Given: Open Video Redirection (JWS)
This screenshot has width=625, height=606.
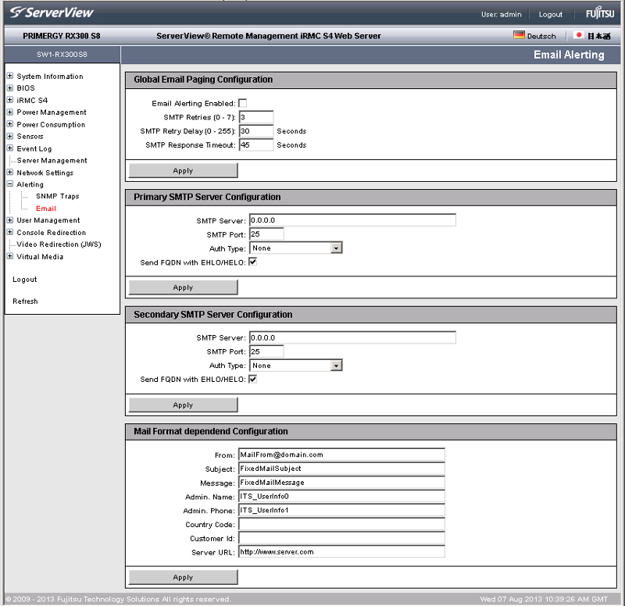Looking at the screenshot, I should [59, 244].
